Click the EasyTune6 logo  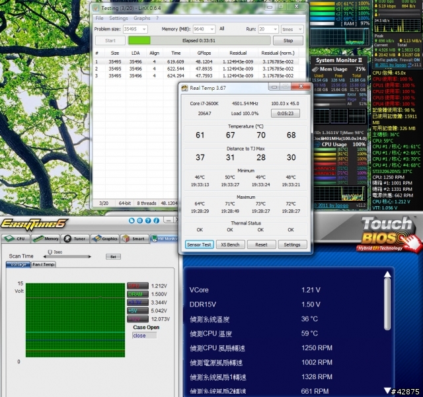point(34,223)
